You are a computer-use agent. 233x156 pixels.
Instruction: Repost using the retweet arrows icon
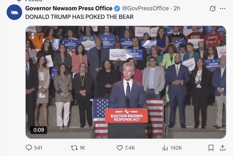coord(74,148)
